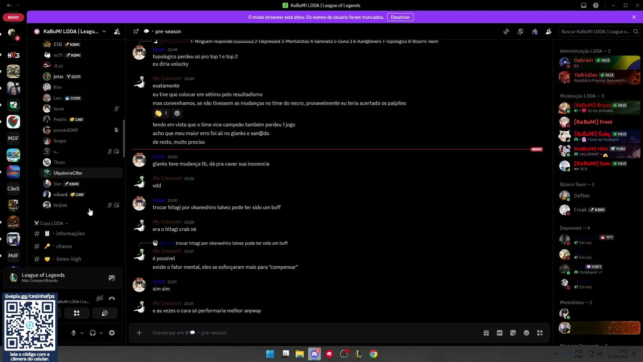Open My Crescent profile from 23:49 message
The image size is (643, 362).
point(167,78)
